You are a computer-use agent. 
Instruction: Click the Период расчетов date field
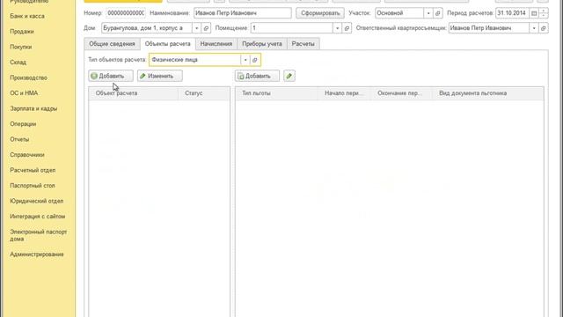[512, 13]
